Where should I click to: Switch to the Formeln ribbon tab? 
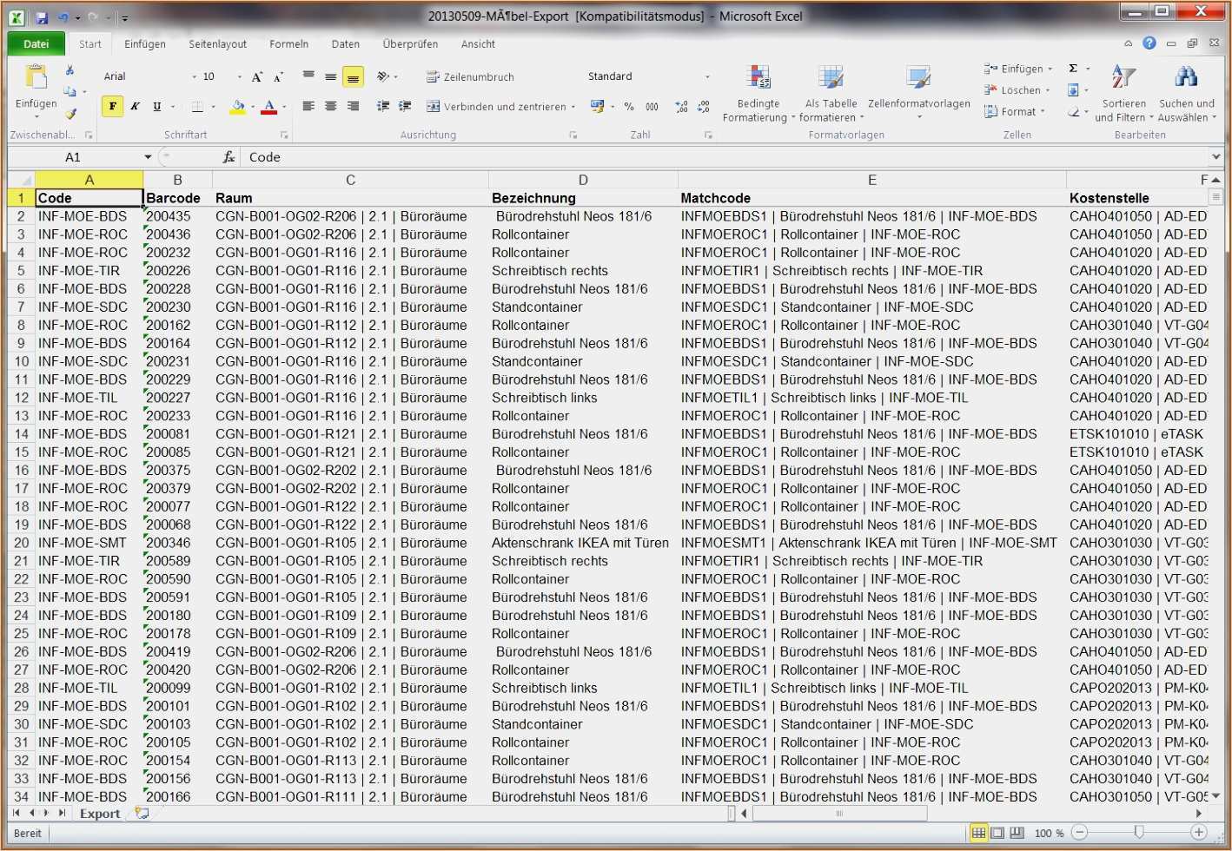[x=288, y=43]
